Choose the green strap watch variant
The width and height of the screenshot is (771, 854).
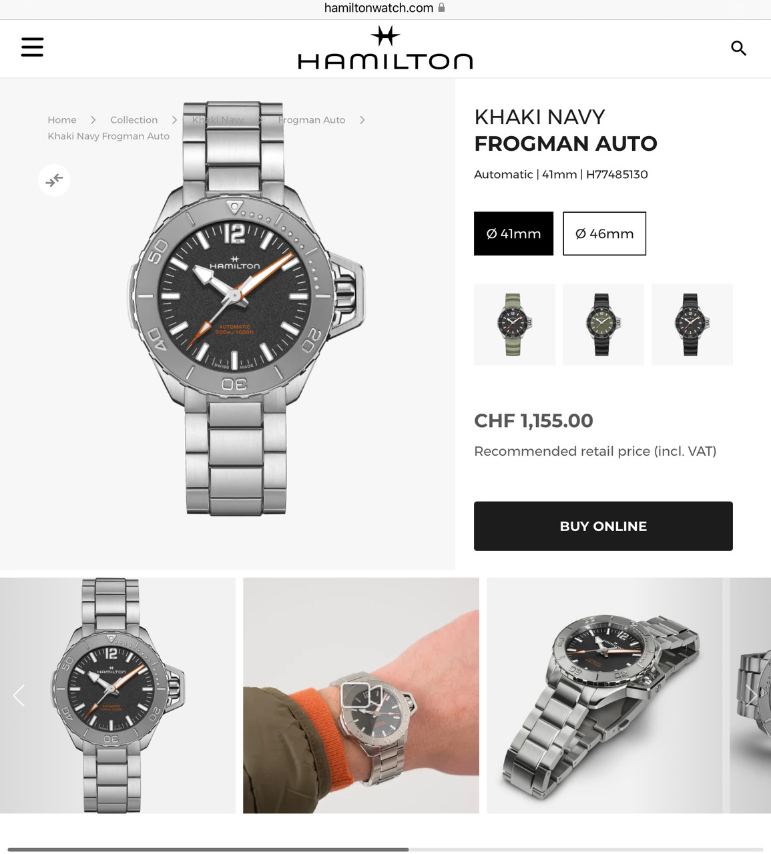pyautogui.click(x=514, y=325)
